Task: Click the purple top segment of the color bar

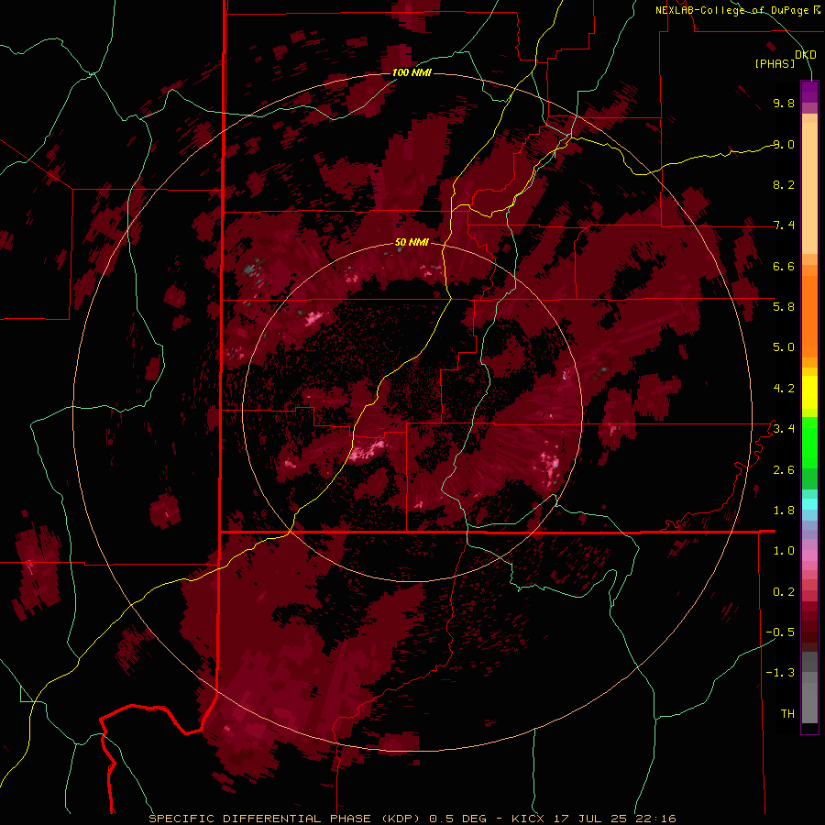Action: coord(809,92)
